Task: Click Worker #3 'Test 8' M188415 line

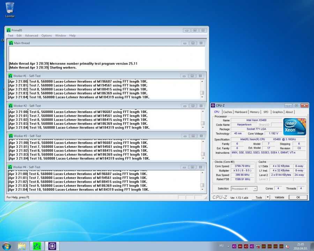Action: pyautogui.click(x=78, y=151)
